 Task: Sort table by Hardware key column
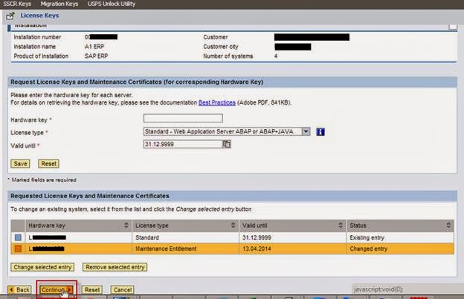click(126, 226)
